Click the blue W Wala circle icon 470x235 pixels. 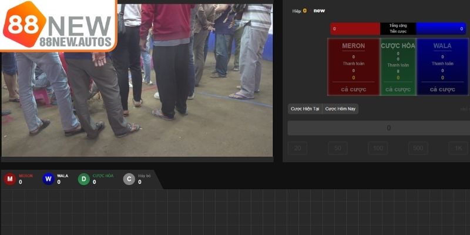[48, 179]
